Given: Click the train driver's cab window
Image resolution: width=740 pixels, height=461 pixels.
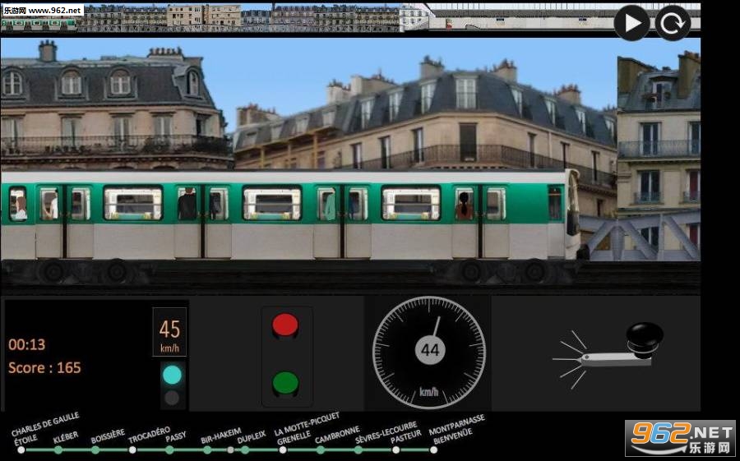Looking at the screenshot, I should 555,203.
